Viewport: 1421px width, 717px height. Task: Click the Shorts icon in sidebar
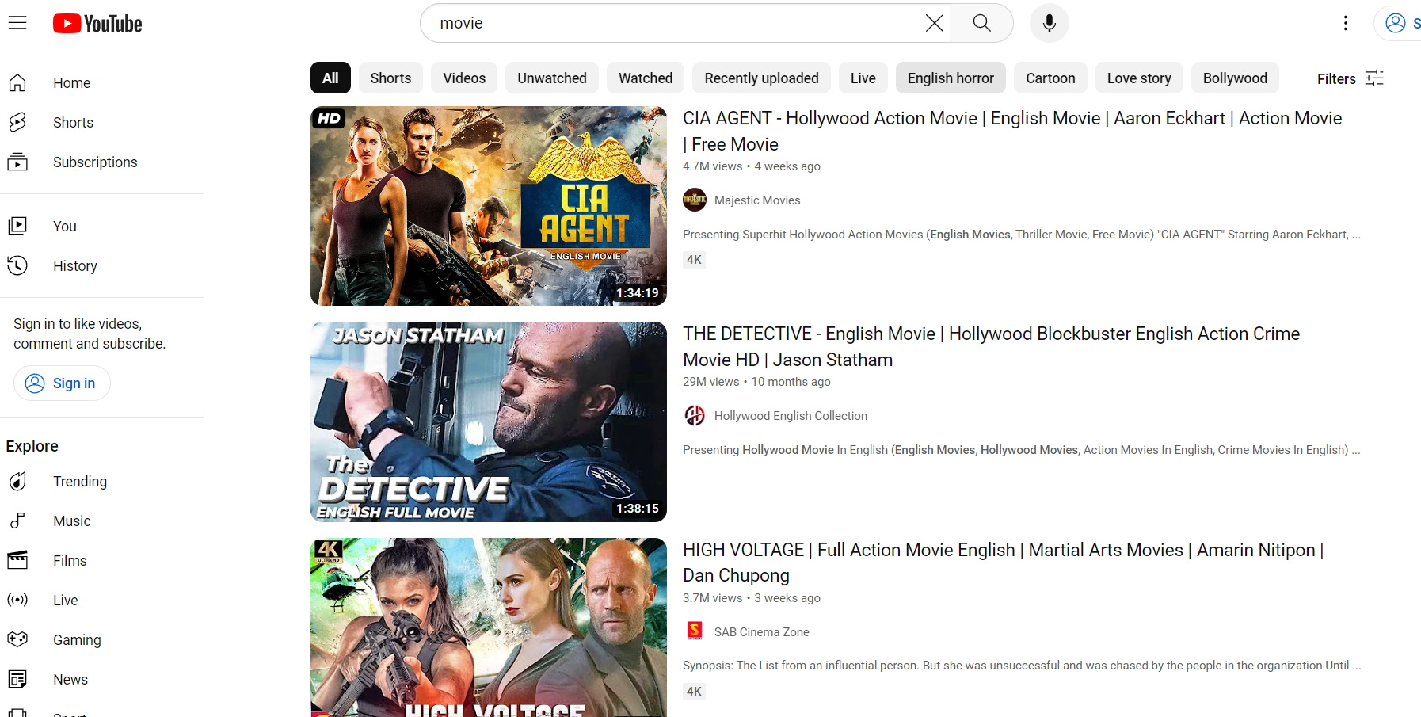point(17,122)
